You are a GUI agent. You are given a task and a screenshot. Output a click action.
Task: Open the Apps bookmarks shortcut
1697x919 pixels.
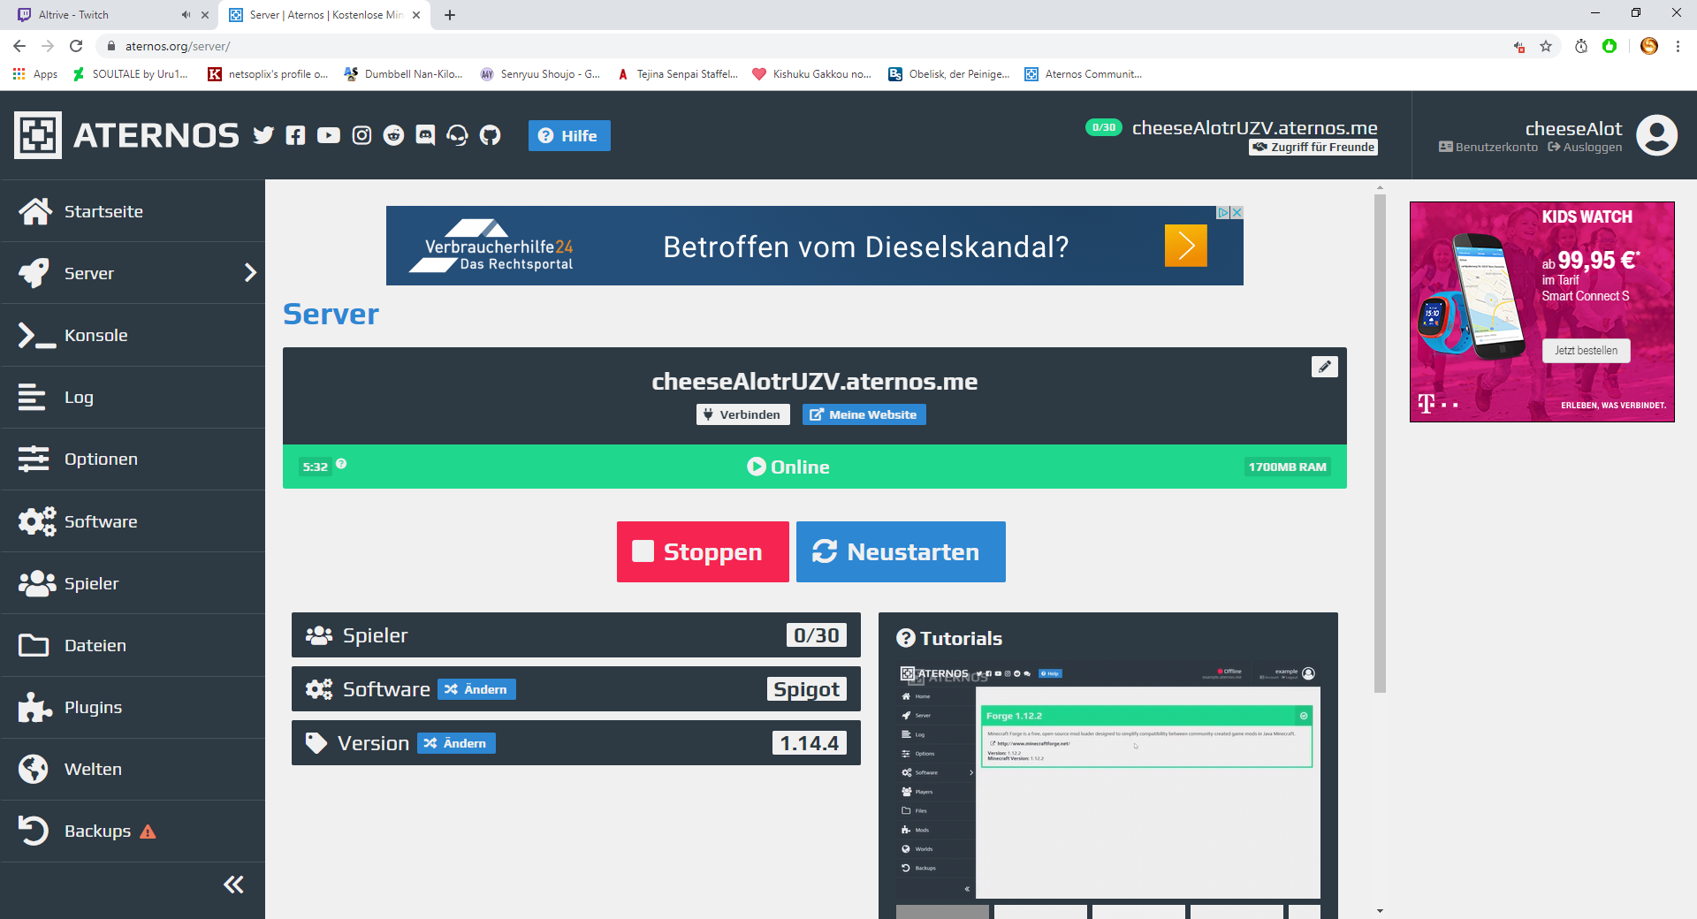click(x=35, y=74)
